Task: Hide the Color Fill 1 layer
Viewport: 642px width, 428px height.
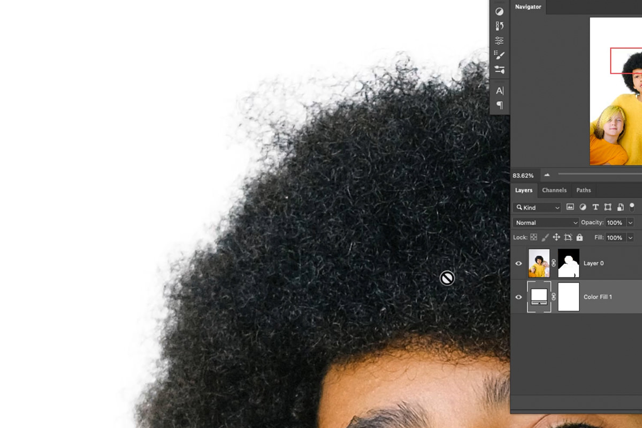Action: pos(518,297)
